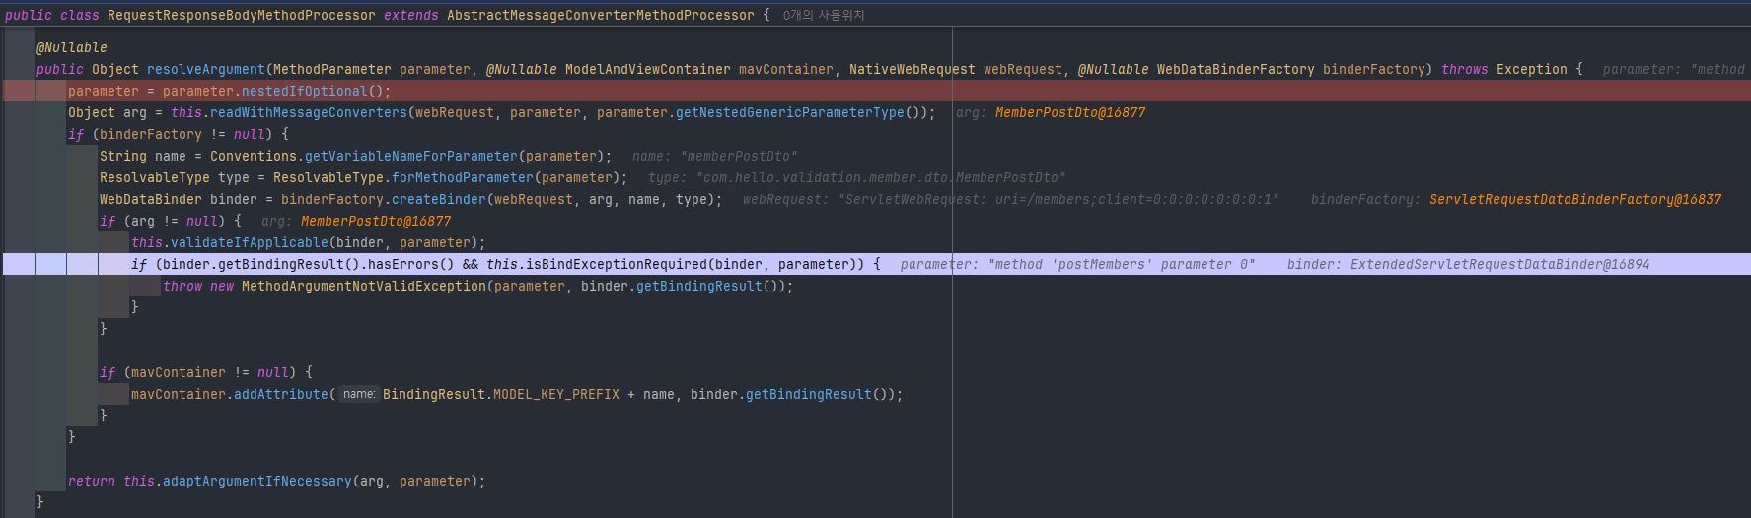
Task: Click the inline value "memberPostDto"
Action: point(739,156)
